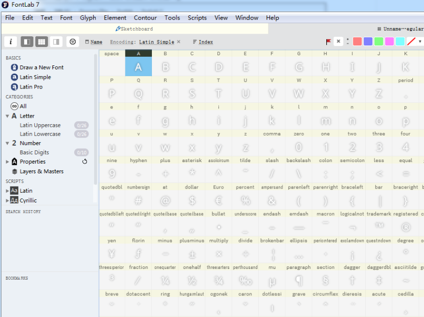Image resolution: width=424 pixels, height=317 pixels.
Task: Click the font info 'i' button
Action: 10,41
